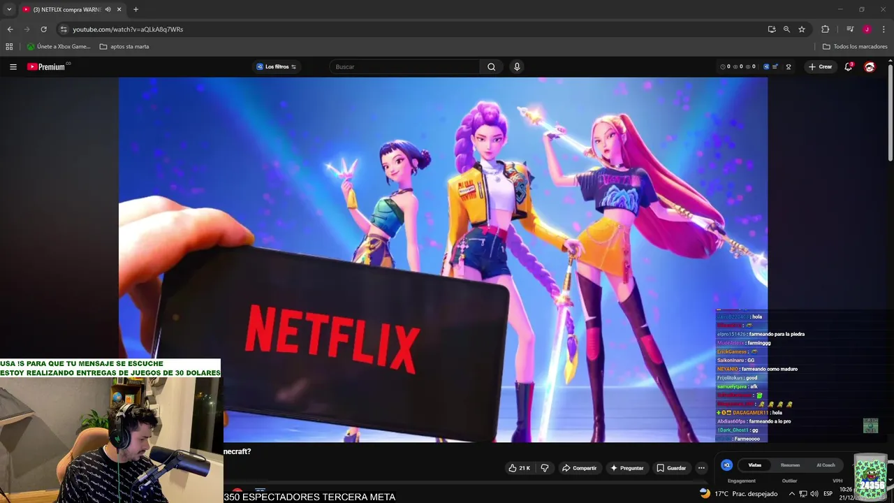894x503 pixels.
Task: View site information icon in address bar
Action: (x=64, y=29)
